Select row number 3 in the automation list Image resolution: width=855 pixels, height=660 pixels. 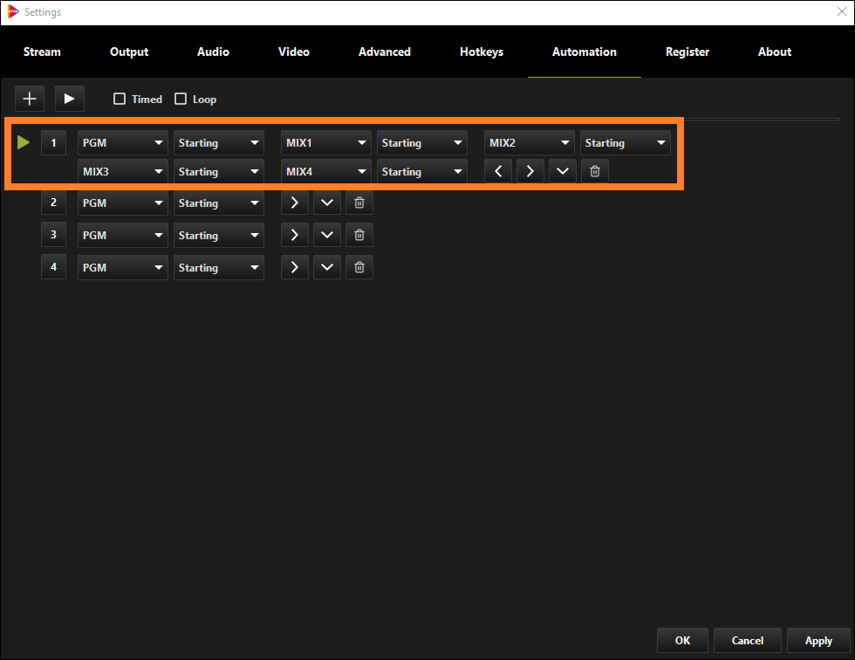point(53,235)
